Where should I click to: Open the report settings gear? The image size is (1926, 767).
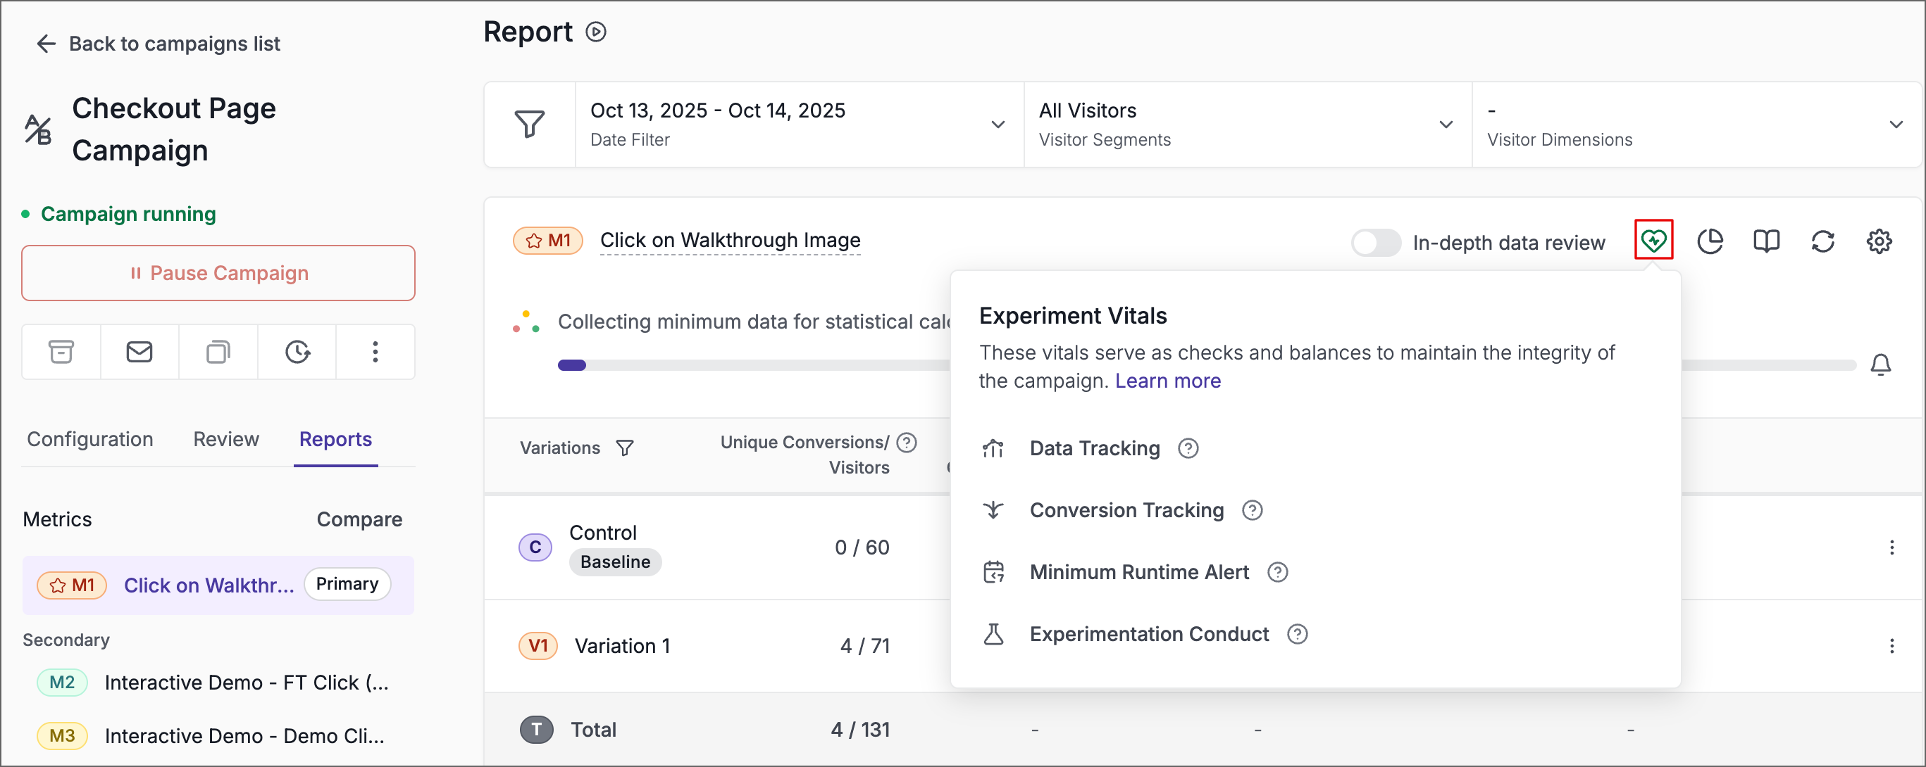[1878, 241]
